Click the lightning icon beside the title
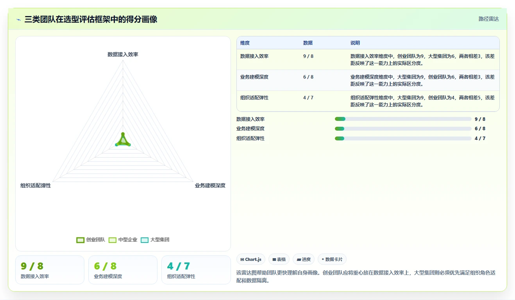515x300 pixels. 18,19
